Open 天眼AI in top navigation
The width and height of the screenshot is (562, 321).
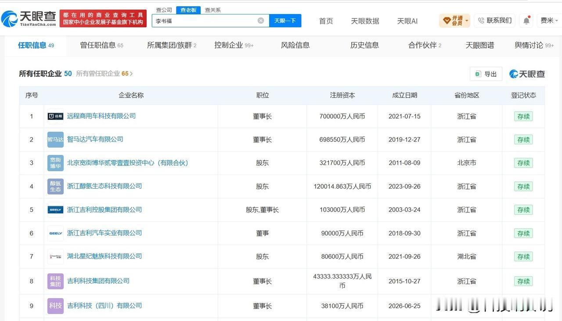coord(407,21)
